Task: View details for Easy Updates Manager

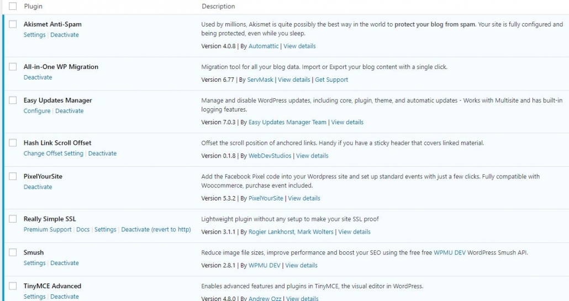Action: coord(347,122)
